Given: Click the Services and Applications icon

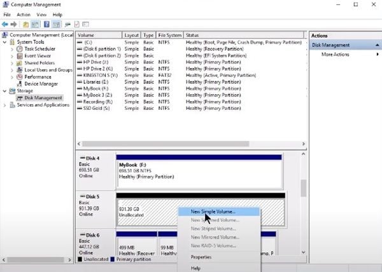Looking at the screenshot, I should click(12, 105).
